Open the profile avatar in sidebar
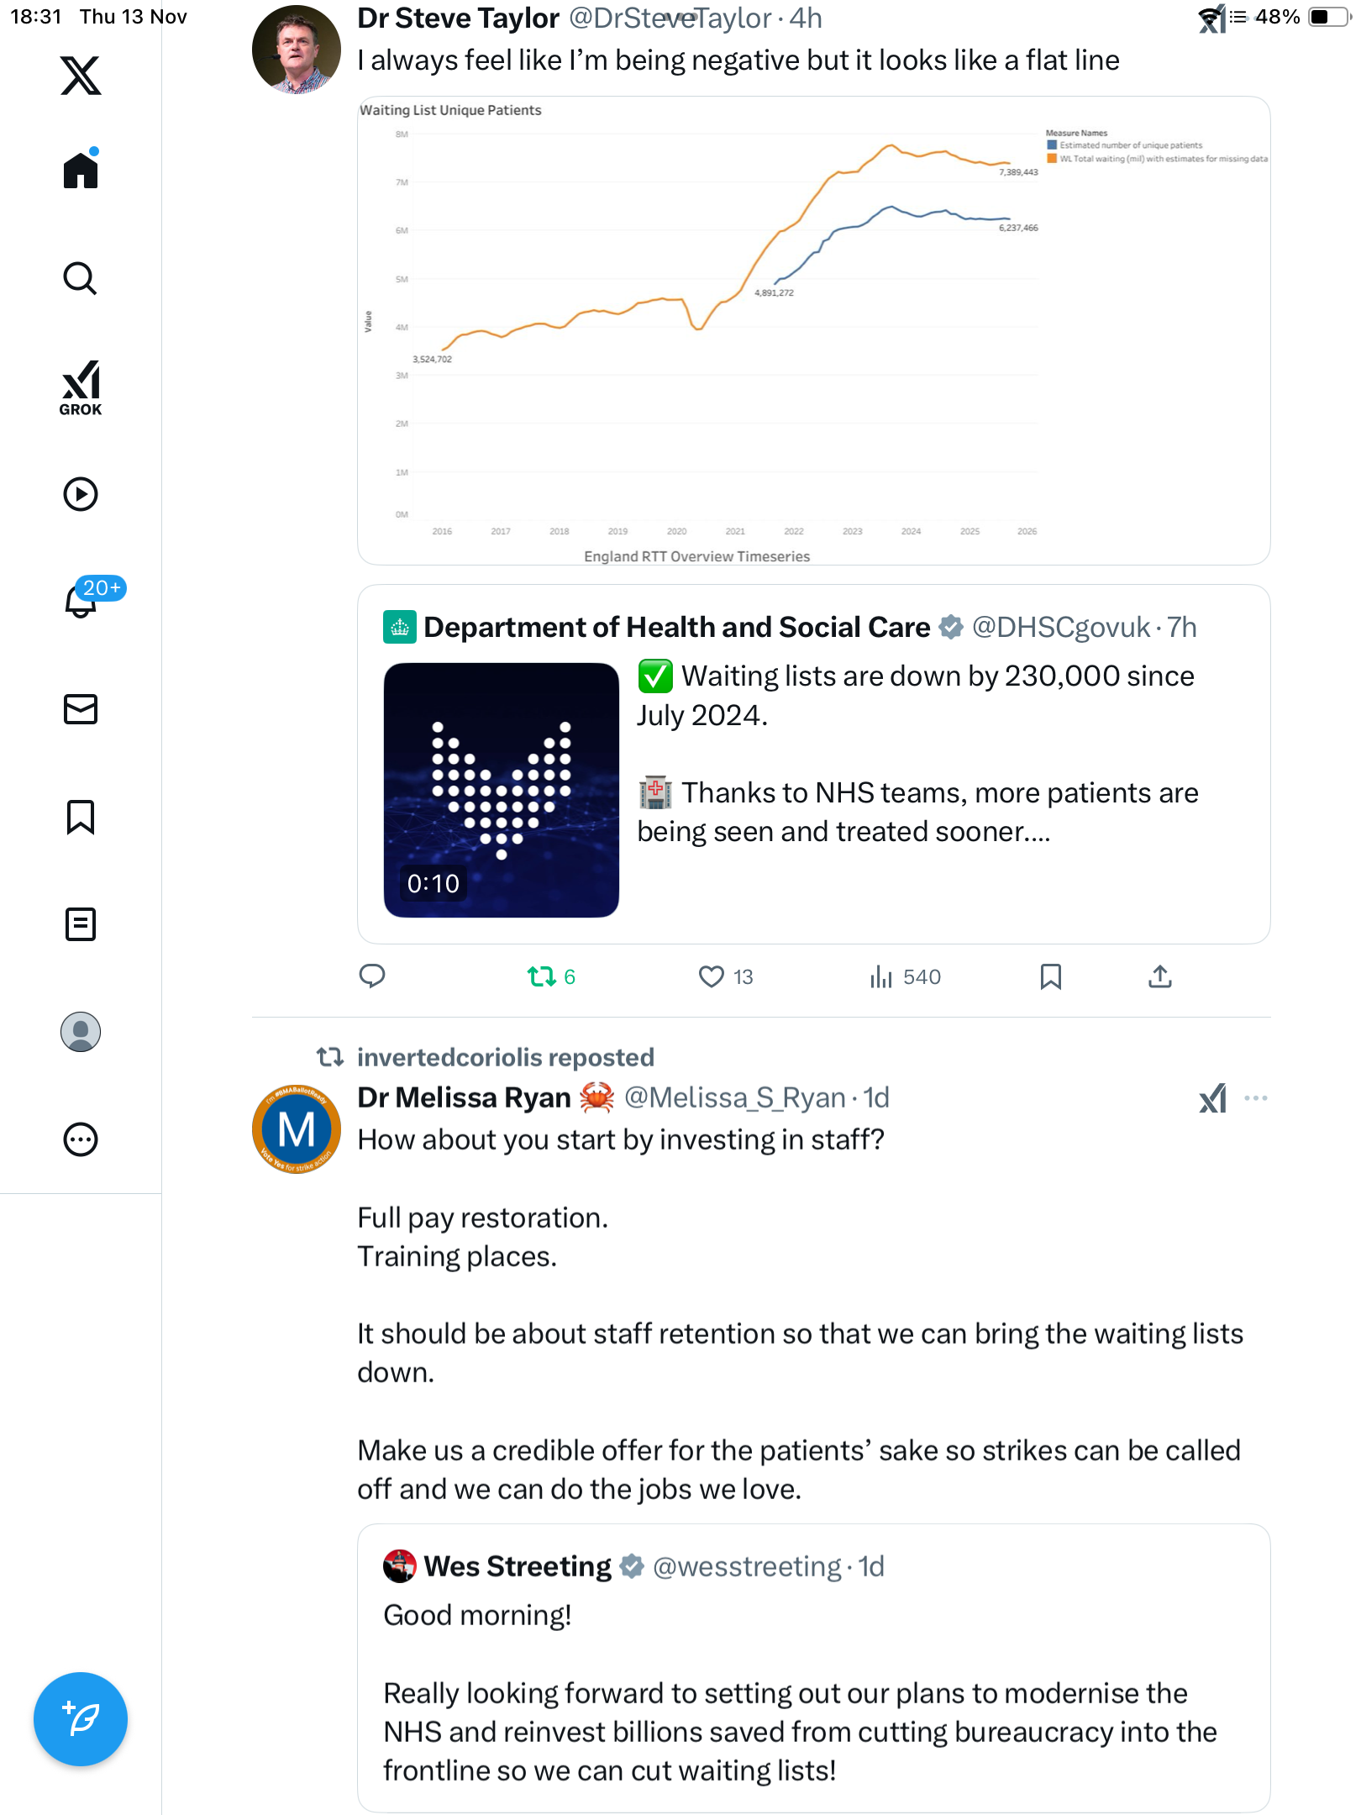 (x=81, y=1032)
